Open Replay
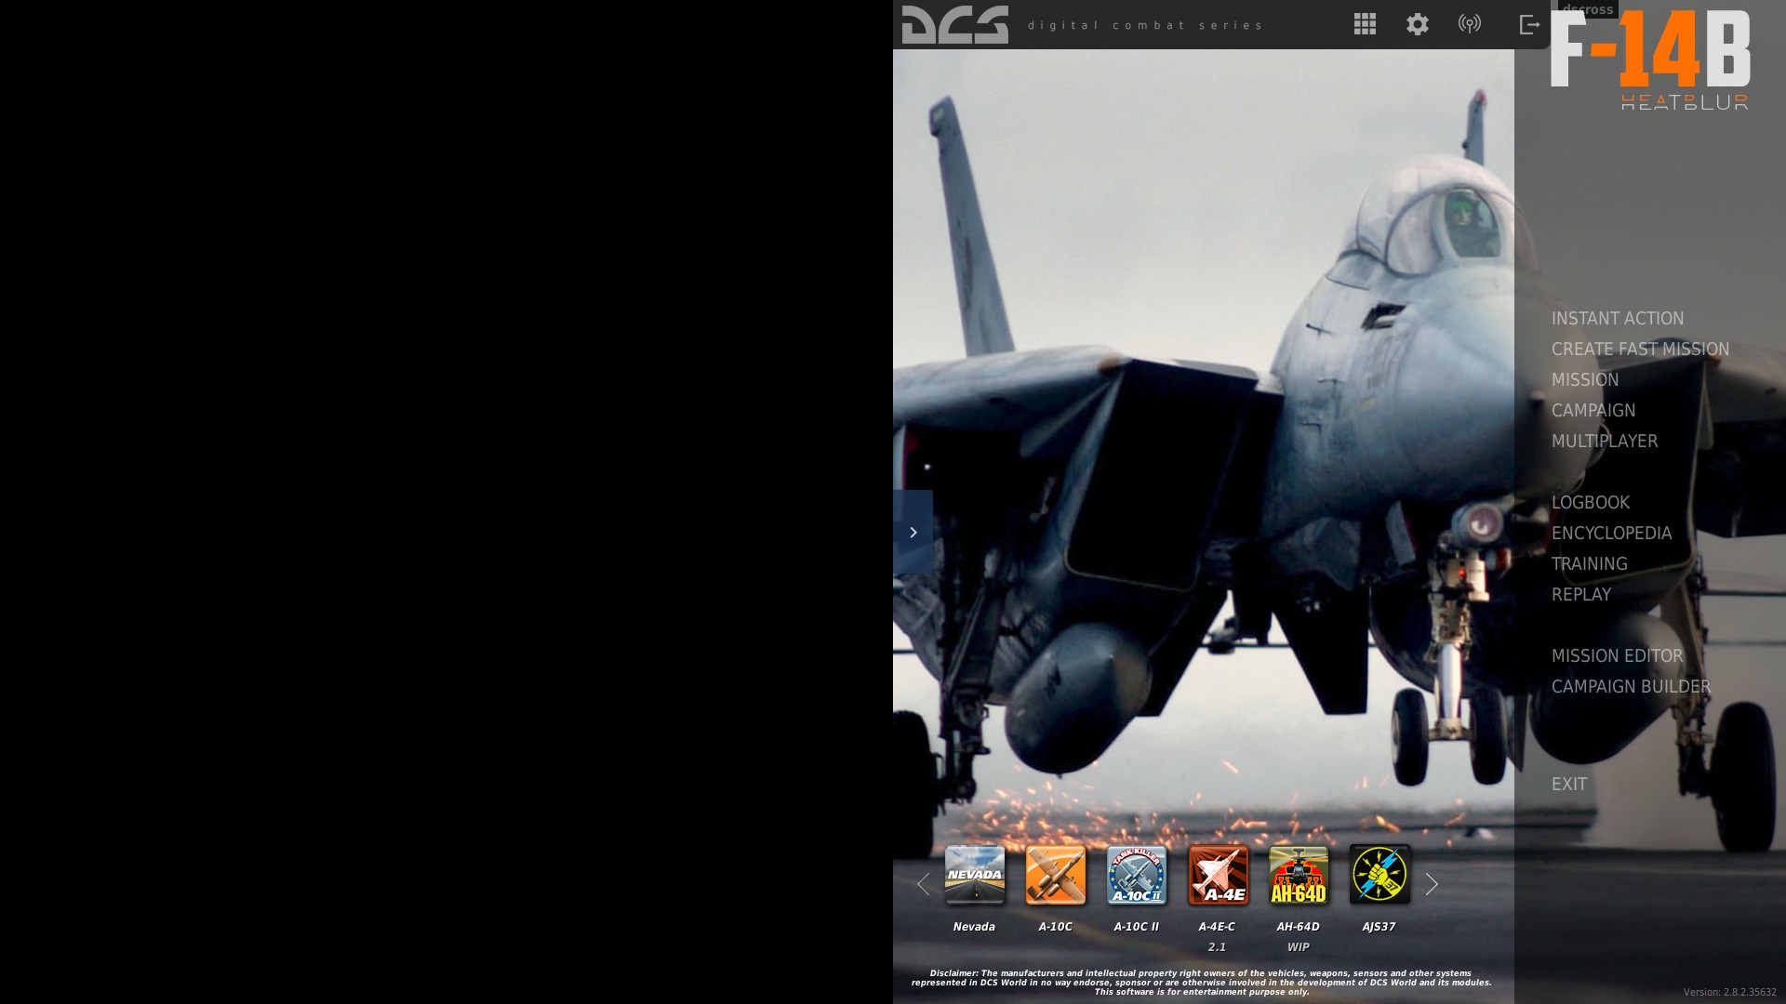Screen dimensions: 1786x1004 1580,595
